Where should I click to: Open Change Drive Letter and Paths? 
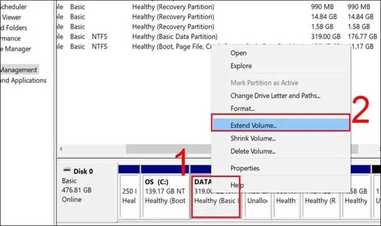[275, 96]
